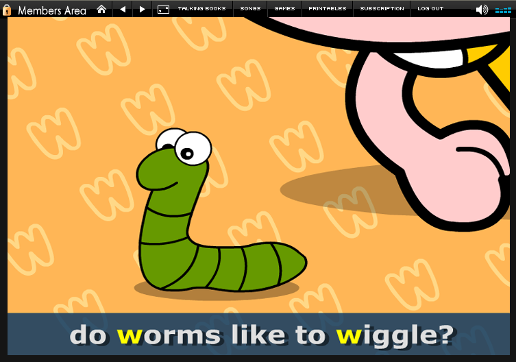Adjust the blue volume level bars
The height and width of the screenshot is (362, 516).
point(503,10)
